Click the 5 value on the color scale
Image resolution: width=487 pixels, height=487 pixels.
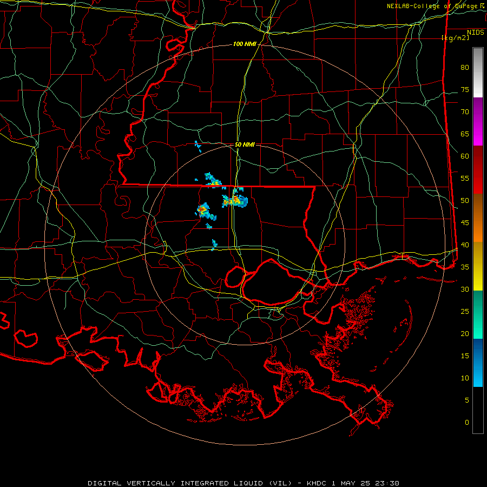pos(467,400)
